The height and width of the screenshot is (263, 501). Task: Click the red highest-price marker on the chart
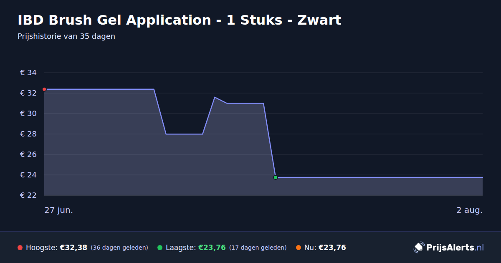click(x=44, y=89)
